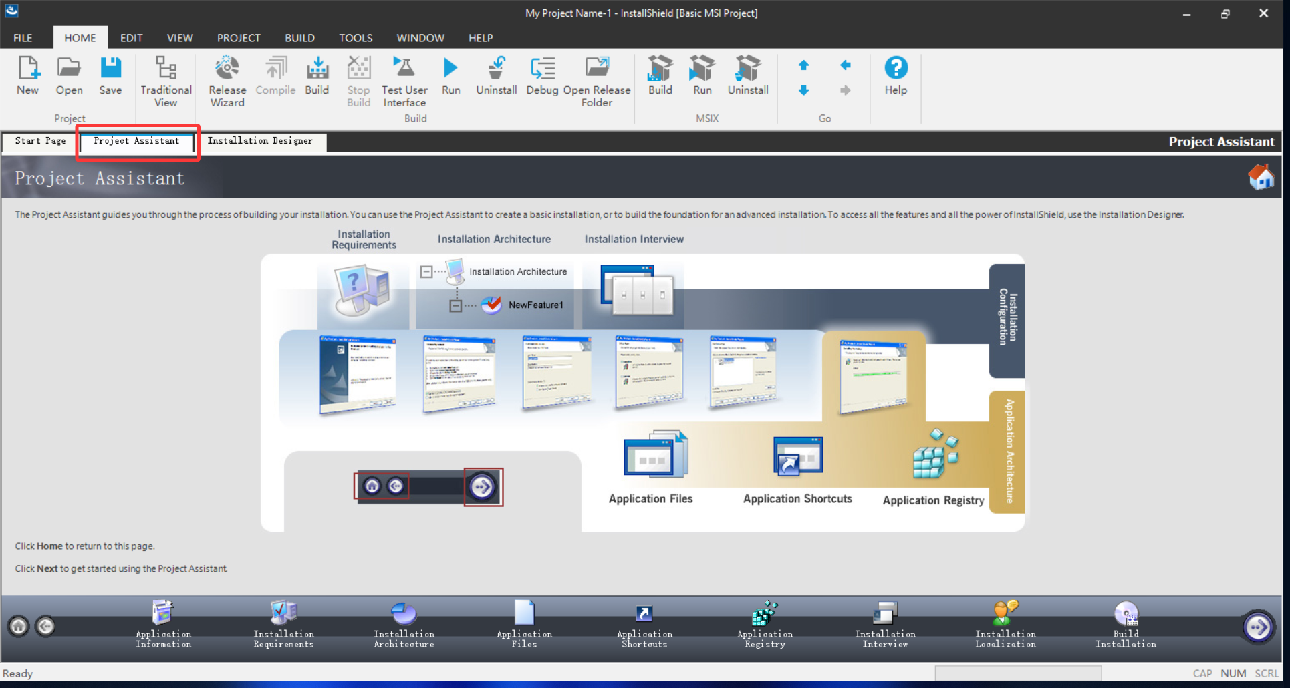
Task: Open Application Files step in bottom bar
Action: tap(524, 625)
